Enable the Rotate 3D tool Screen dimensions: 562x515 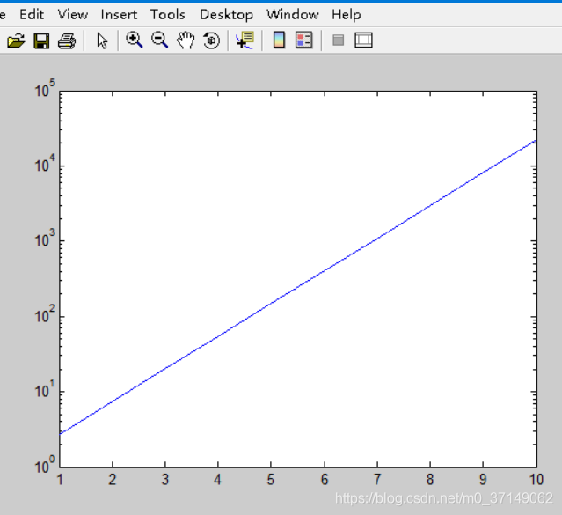(211, 40)
